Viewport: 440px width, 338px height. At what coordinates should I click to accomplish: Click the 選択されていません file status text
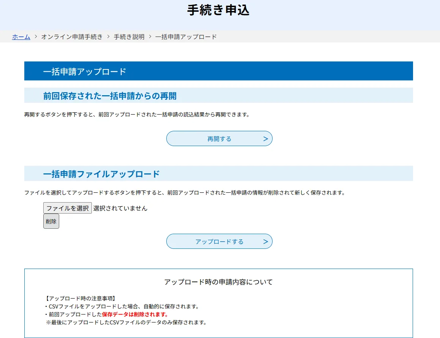pyautogui.click(x=121, y=208)
